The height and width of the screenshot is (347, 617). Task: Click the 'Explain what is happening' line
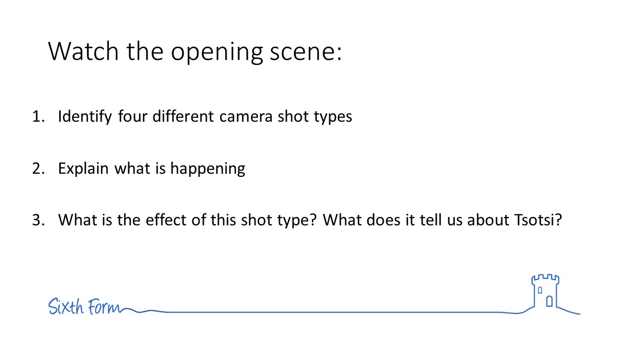coord(151,169)
